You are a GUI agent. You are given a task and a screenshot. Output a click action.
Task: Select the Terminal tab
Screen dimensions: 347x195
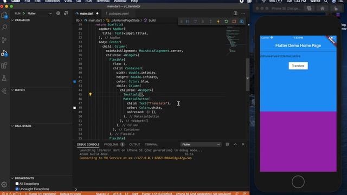point(151,145)
